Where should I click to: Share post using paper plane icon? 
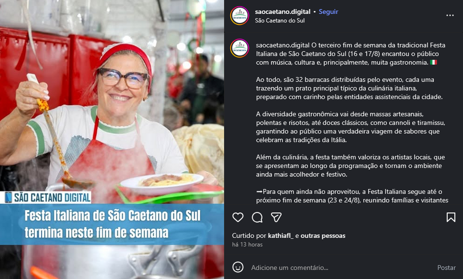pyautogui.click(x=276, y=218)
